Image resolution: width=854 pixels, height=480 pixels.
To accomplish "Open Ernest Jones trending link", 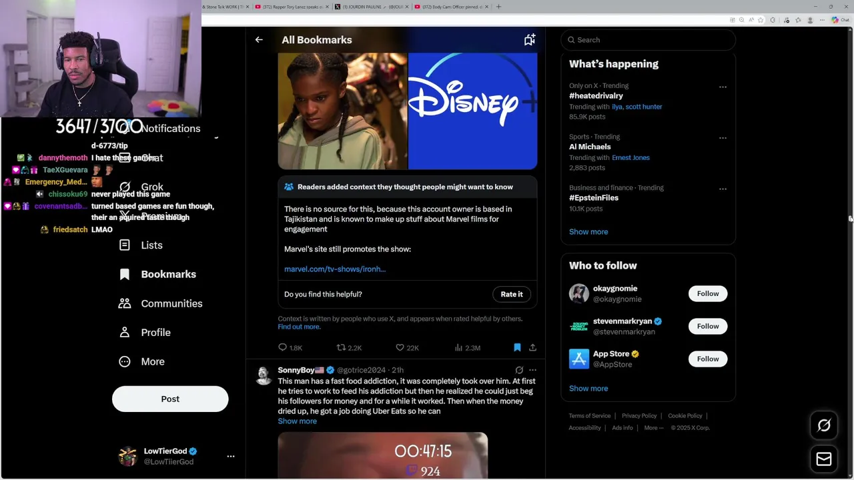I will coord(630,158).
